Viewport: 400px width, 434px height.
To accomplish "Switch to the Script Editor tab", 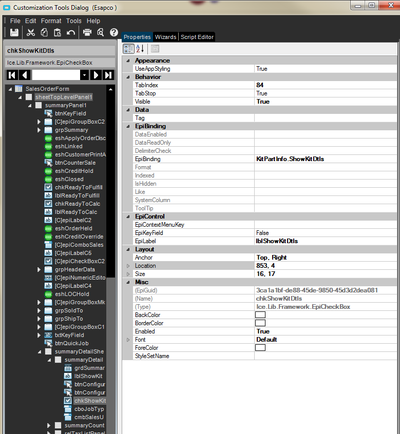I will pos(197,37).
